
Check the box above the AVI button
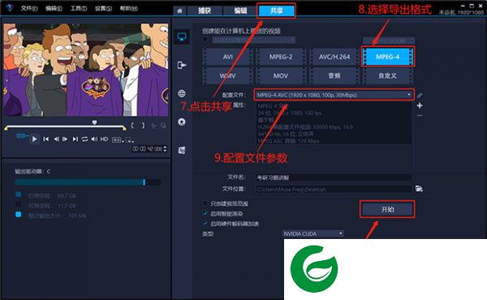(x=205, y=40)
